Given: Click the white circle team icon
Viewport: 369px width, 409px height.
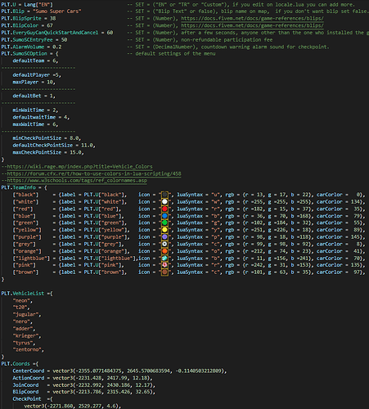Looking at the screenshot, I should [x=164, y=202].
